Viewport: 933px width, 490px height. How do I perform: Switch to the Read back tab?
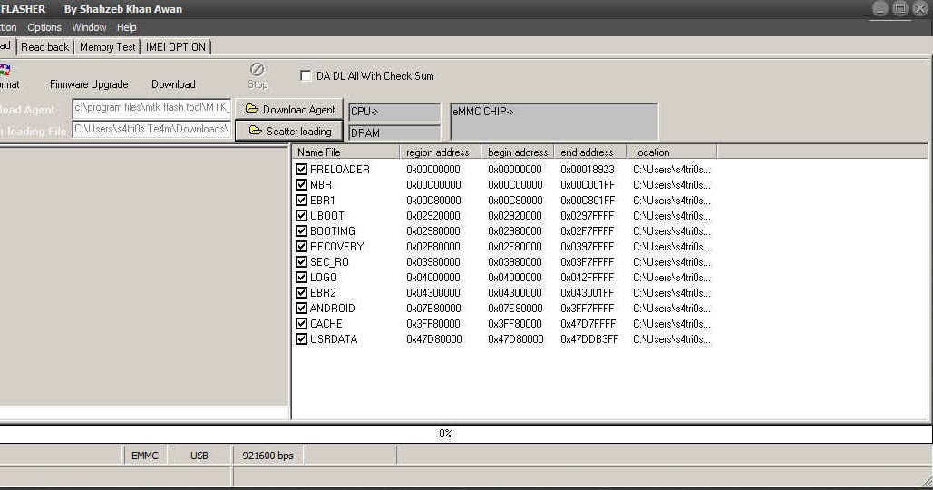click(x=44, y=47)
